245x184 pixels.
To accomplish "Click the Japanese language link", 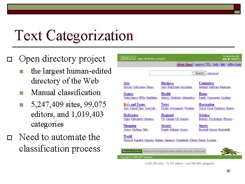I will (169, 140).
